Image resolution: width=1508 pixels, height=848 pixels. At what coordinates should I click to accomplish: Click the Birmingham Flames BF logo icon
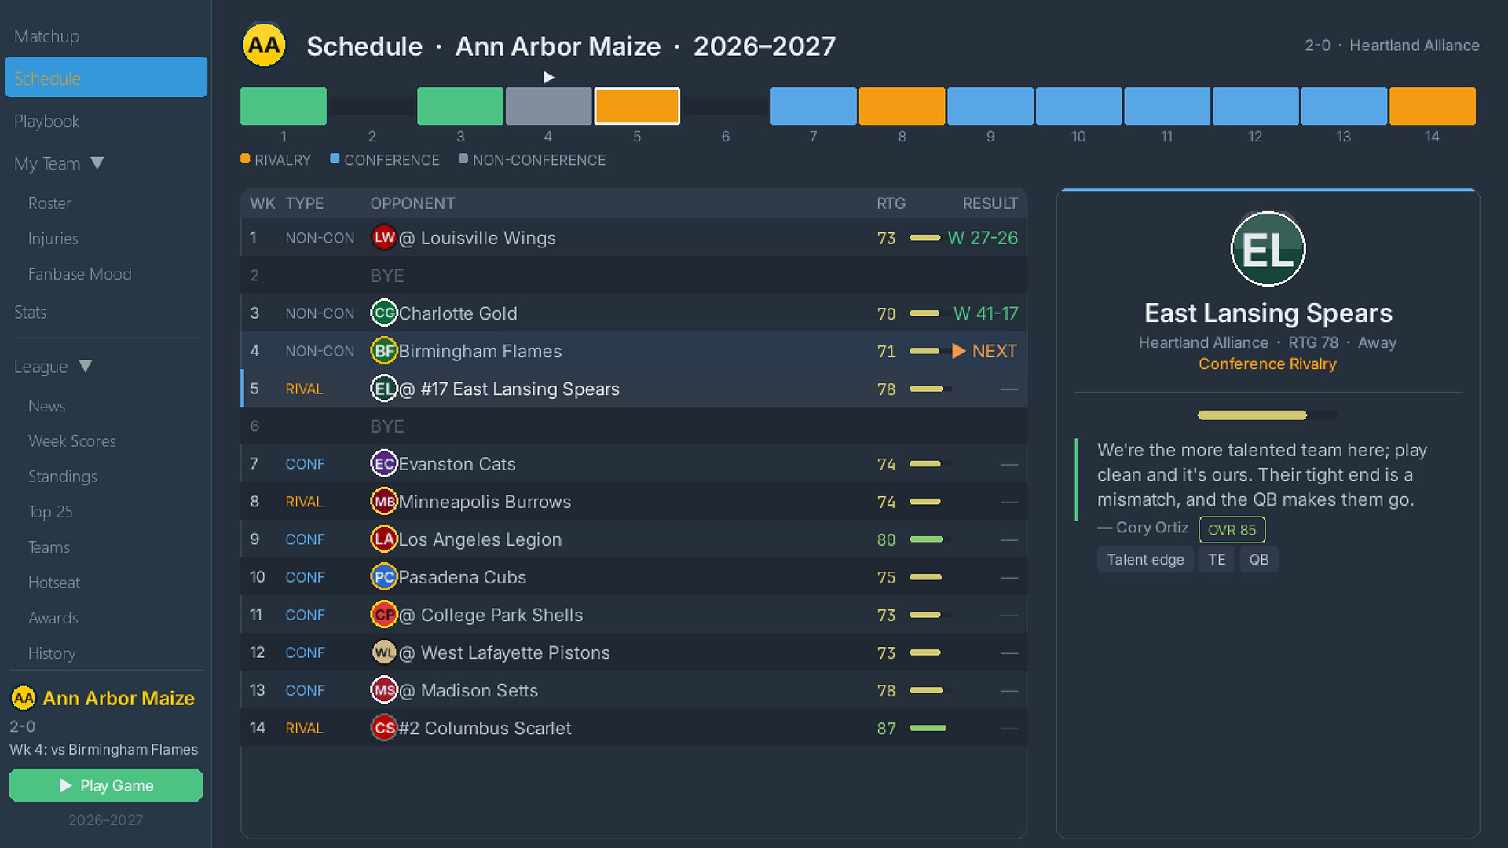(384, 351)
